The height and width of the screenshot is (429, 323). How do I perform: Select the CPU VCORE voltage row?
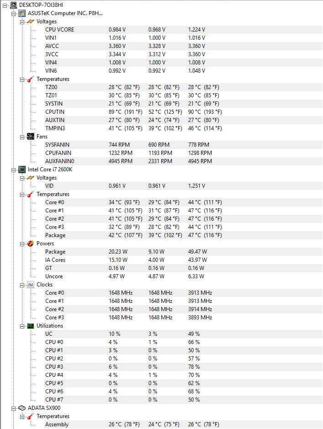pyautogui.click(x=184, y=30)
